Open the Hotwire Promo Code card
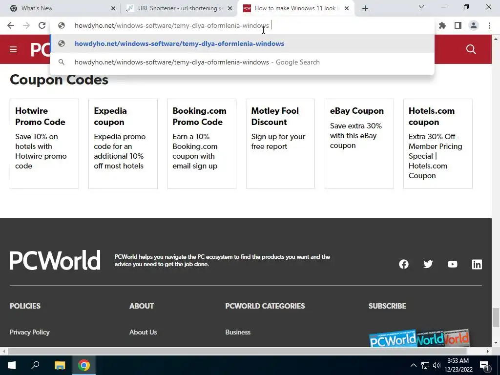500x375 pixels. pyautogui.click(x=44, y=144)
